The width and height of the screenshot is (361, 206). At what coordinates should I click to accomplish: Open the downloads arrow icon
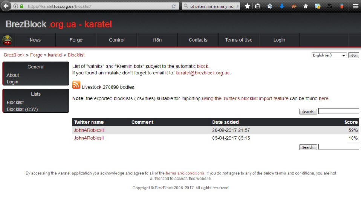281,6
